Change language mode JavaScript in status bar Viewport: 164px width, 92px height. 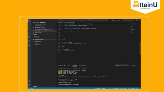point(116,88)
